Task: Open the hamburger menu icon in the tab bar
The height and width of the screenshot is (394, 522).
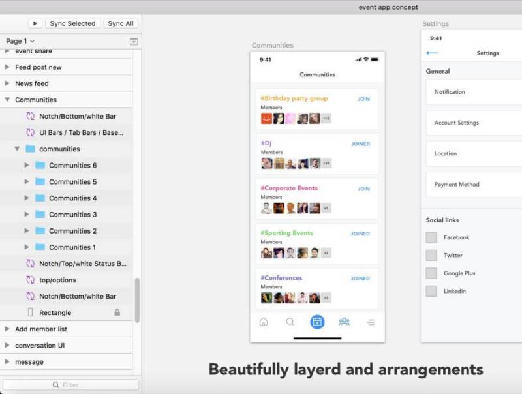Action: coord(371,322)
